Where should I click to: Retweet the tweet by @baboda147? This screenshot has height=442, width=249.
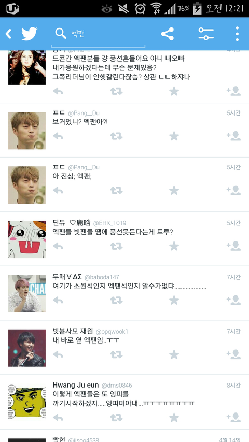pos(116,300)
